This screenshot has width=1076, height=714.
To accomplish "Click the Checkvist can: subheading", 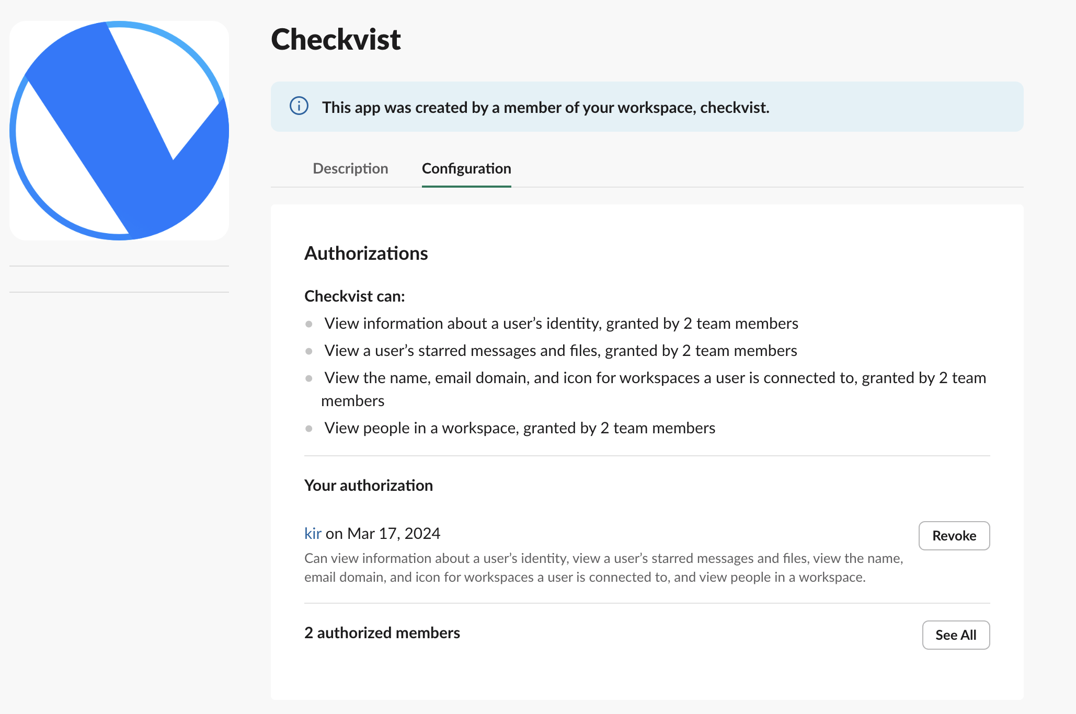I will [x=354, y=296].
